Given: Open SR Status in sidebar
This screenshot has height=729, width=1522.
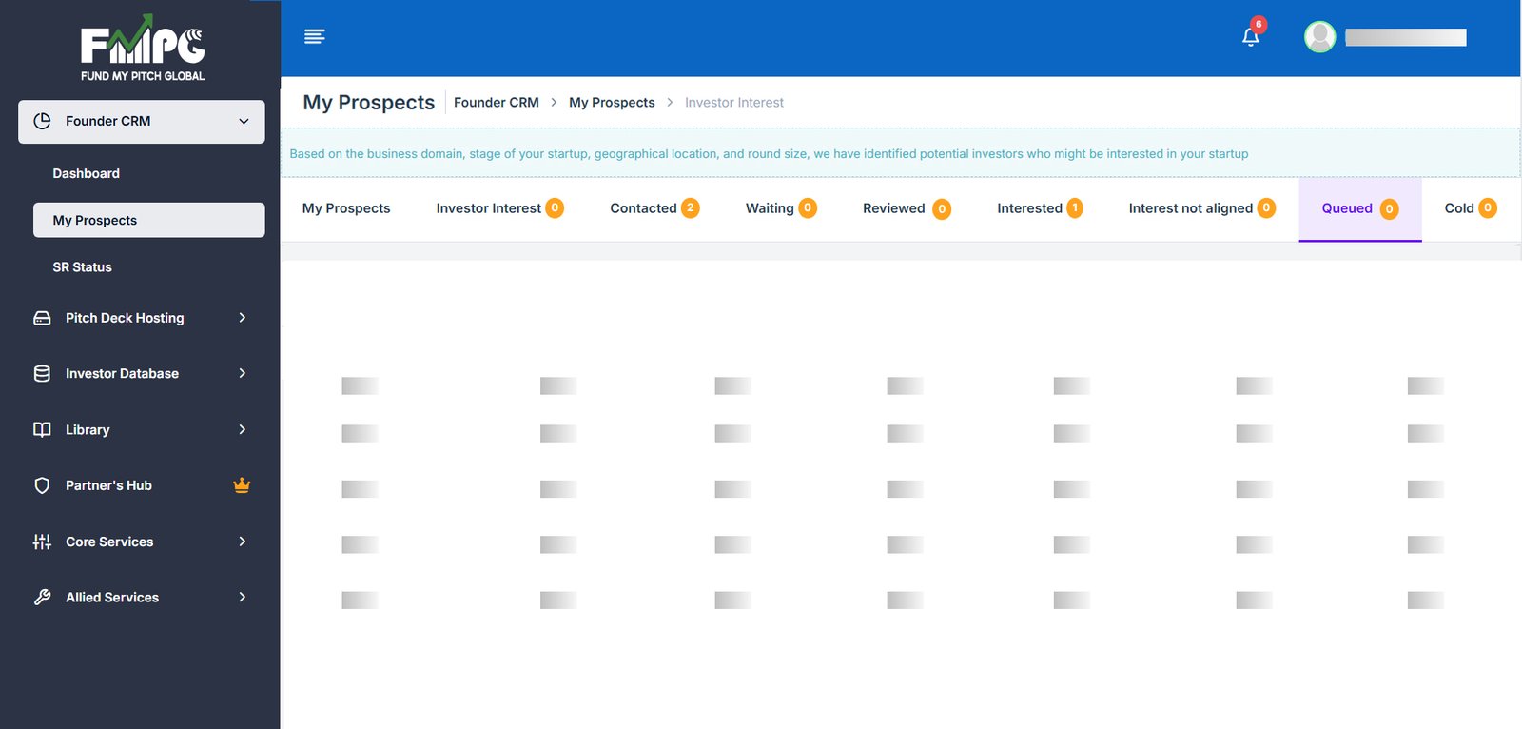Looking at the screenshot, I should [83, 267].
